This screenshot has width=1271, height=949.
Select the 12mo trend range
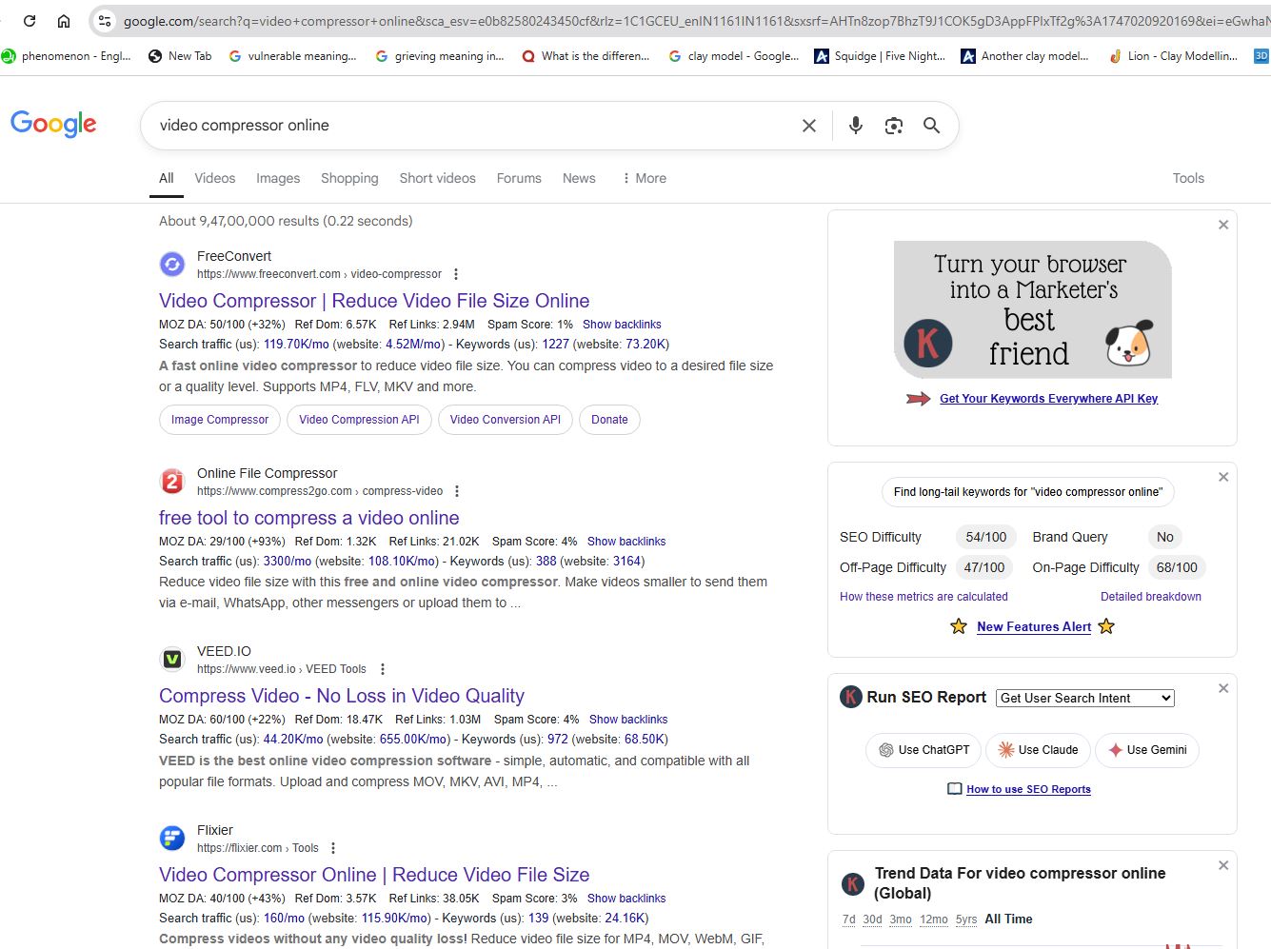[x=934, y=919]
